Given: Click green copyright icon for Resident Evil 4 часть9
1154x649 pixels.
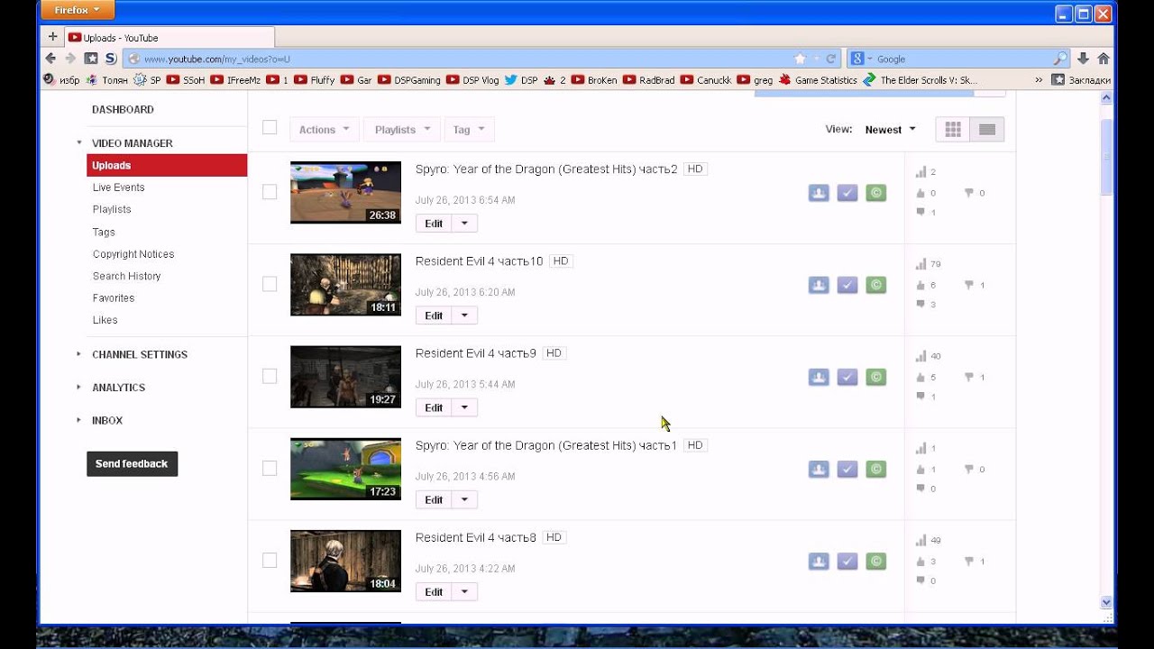Looking at the screenshot, I should pyautogui.click(x=875, y=377).
